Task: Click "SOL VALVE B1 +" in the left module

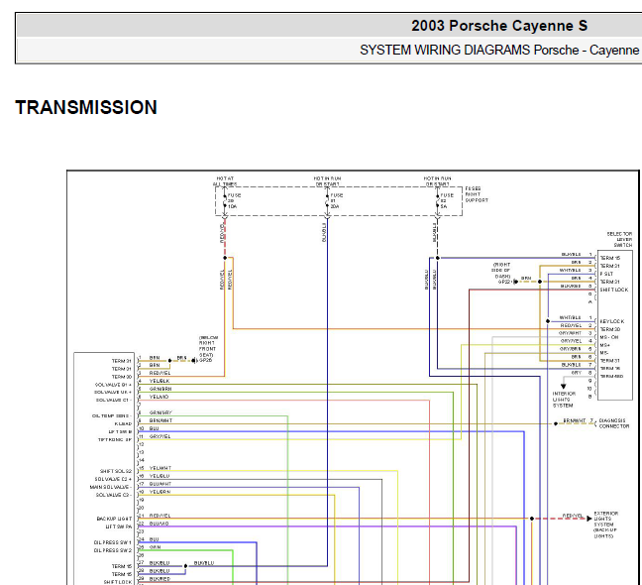Action: pyautogui.click(x=113, y=385)
